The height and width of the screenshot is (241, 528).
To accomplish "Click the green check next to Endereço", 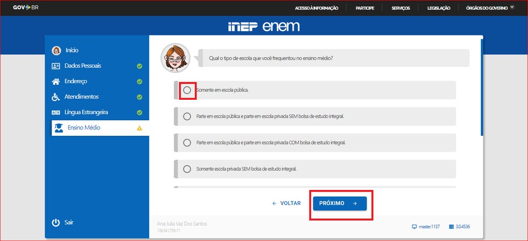I will pos(140,82).
